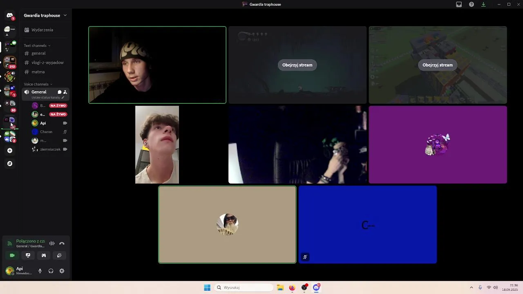The image size is (523, 294).
Task: Open the vlogi-z-wypadow text channel
Action: point(45,63)
